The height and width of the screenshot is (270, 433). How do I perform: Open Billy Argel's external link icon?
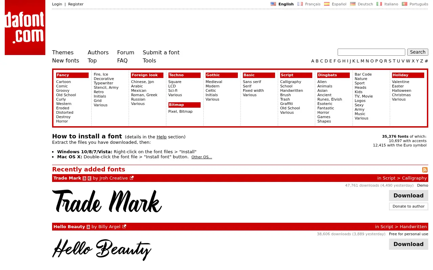[x=124, y=226]
